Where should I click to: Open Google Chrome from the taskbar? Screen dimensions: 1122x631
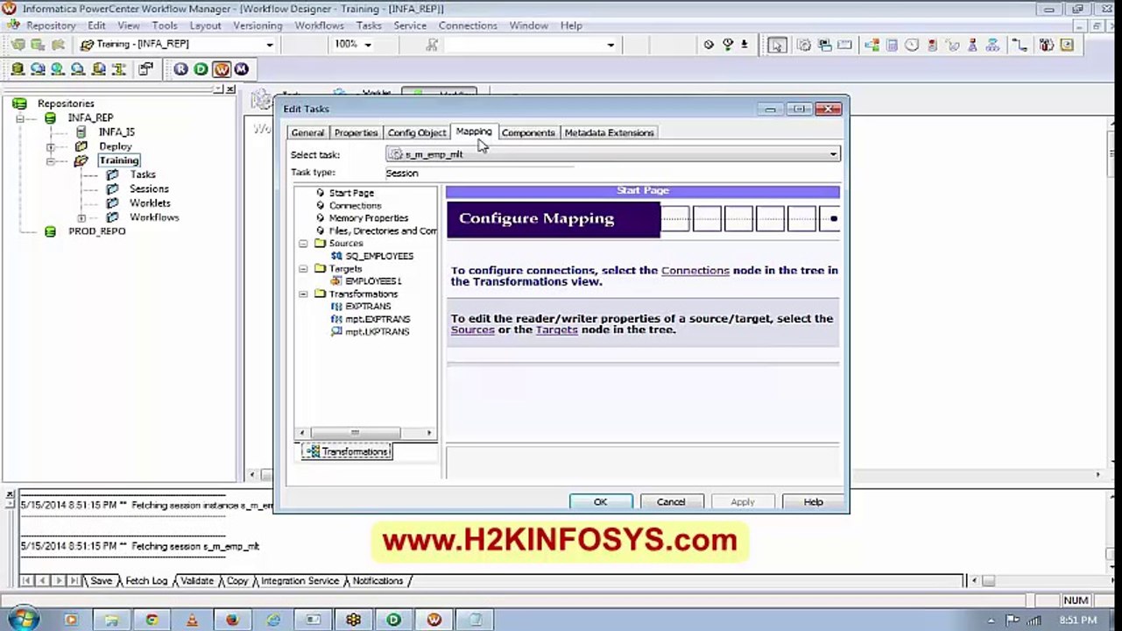[152, 620]
